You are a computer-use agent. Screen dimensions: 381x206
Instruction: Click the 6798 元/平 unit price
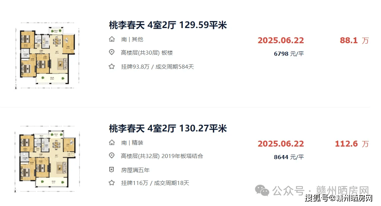(289, 54)
